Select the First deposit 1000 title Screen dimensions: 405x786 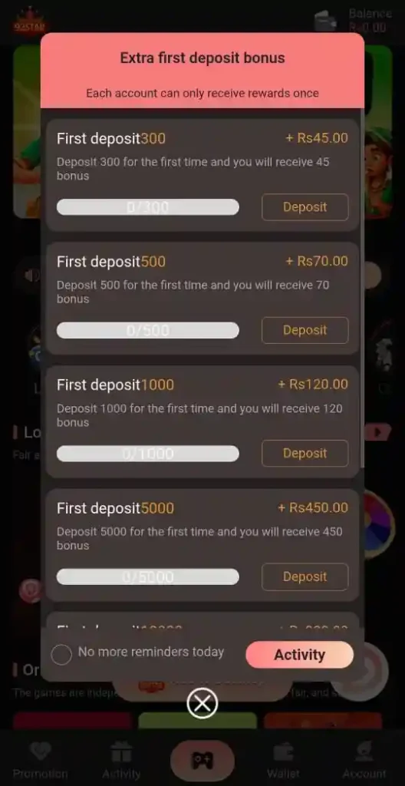(x=115, y=385)
